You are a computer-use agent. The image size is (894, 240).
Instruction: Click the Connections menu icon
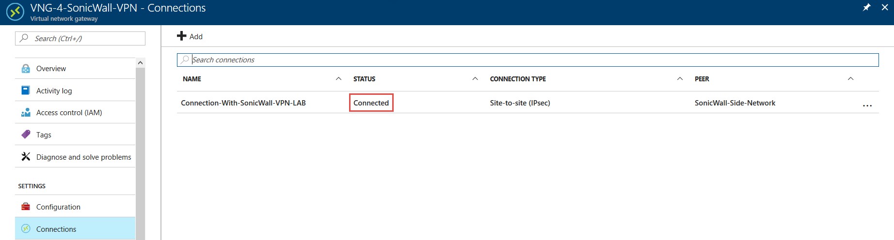coord(26,228)
